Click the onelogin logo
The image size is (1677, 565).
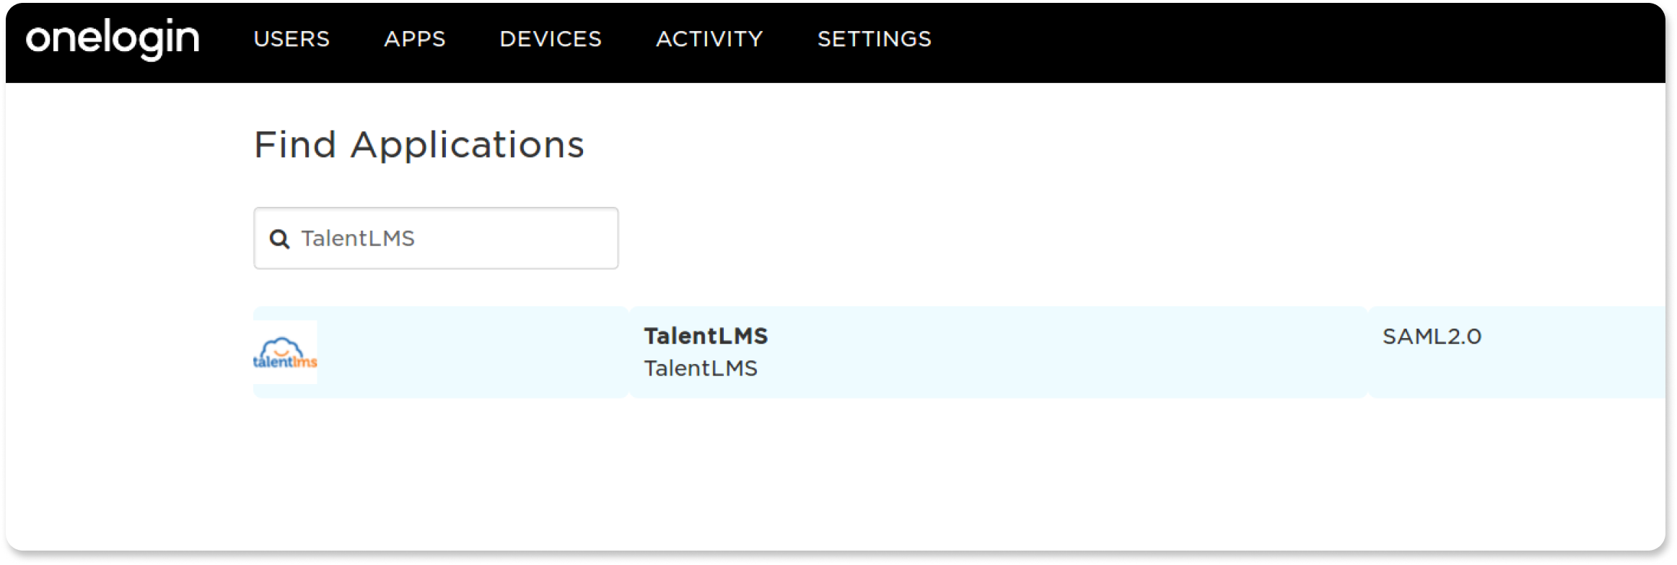point(113,38)
